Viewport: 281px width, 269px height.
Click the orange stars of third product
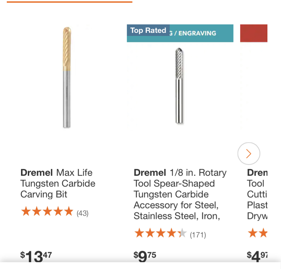click(257, 233)
